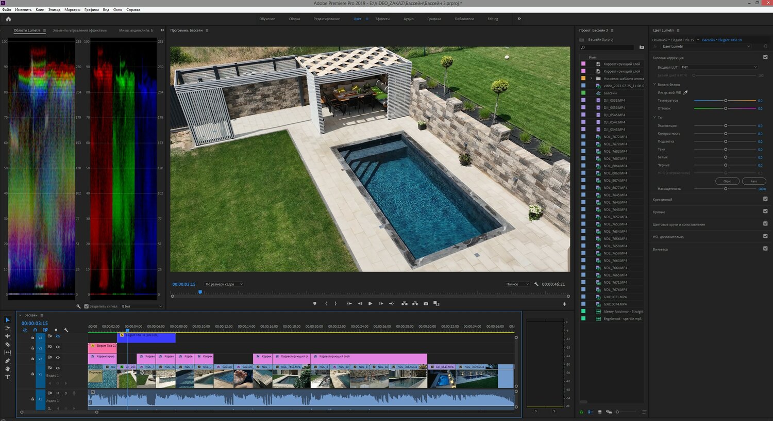This screenshot has height=421, width=773.
Task: Create new bin from search query icon
Action: (642, 47)
